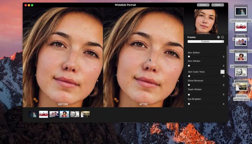The width and height of the screenshot is (252, 144).
Task: Click the Share button
Action: pyautogui.click(x=203, y=5)
